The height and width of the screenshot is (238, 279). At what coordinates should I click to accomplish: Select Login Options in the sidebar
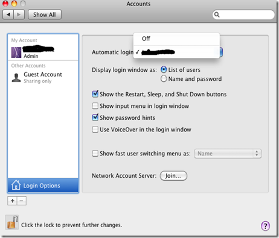(43, 186)
